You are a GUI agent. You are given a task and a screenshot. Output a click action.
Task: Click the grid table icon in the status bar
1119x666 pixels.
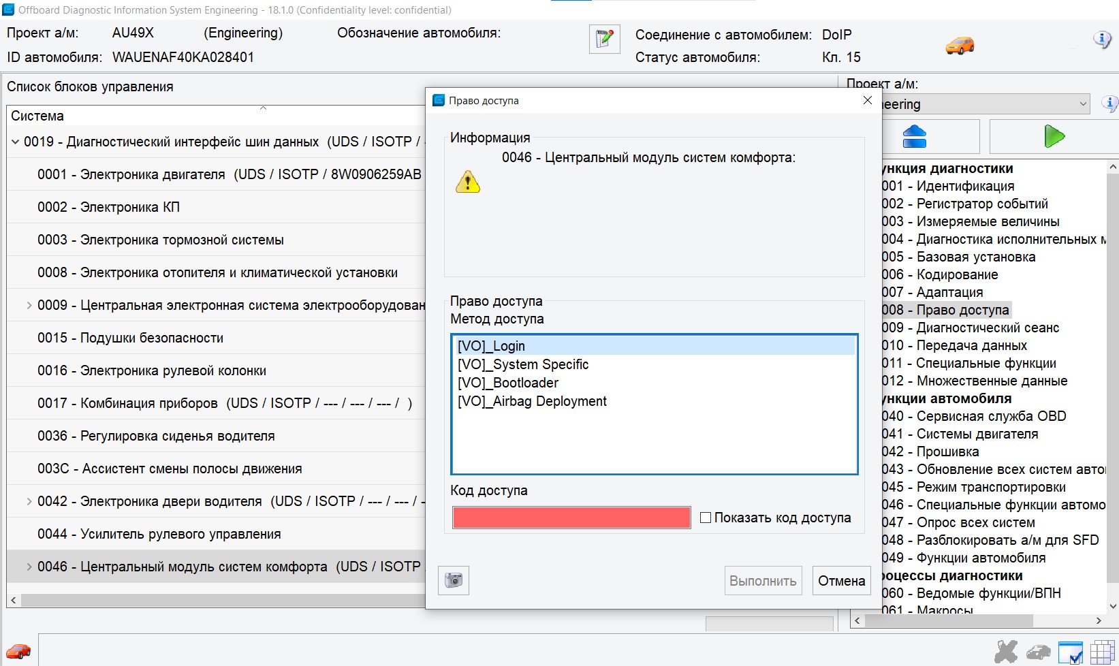[x=1102, y=652]
